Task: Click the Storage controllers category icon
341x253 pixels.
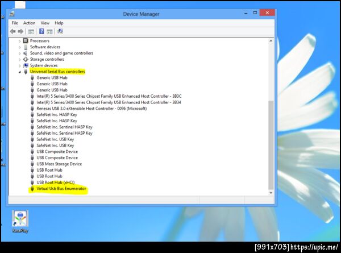Action: click(26, 59)
